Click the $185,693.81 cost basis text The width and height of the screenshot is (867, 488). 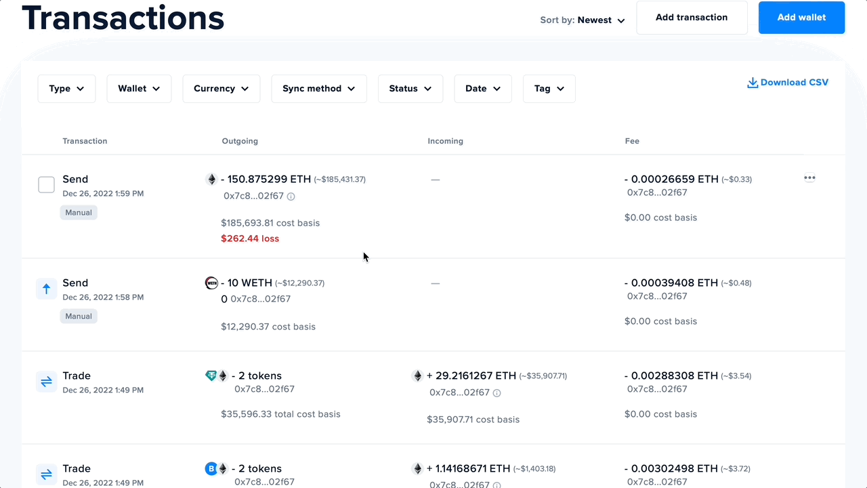click(270, 223)
